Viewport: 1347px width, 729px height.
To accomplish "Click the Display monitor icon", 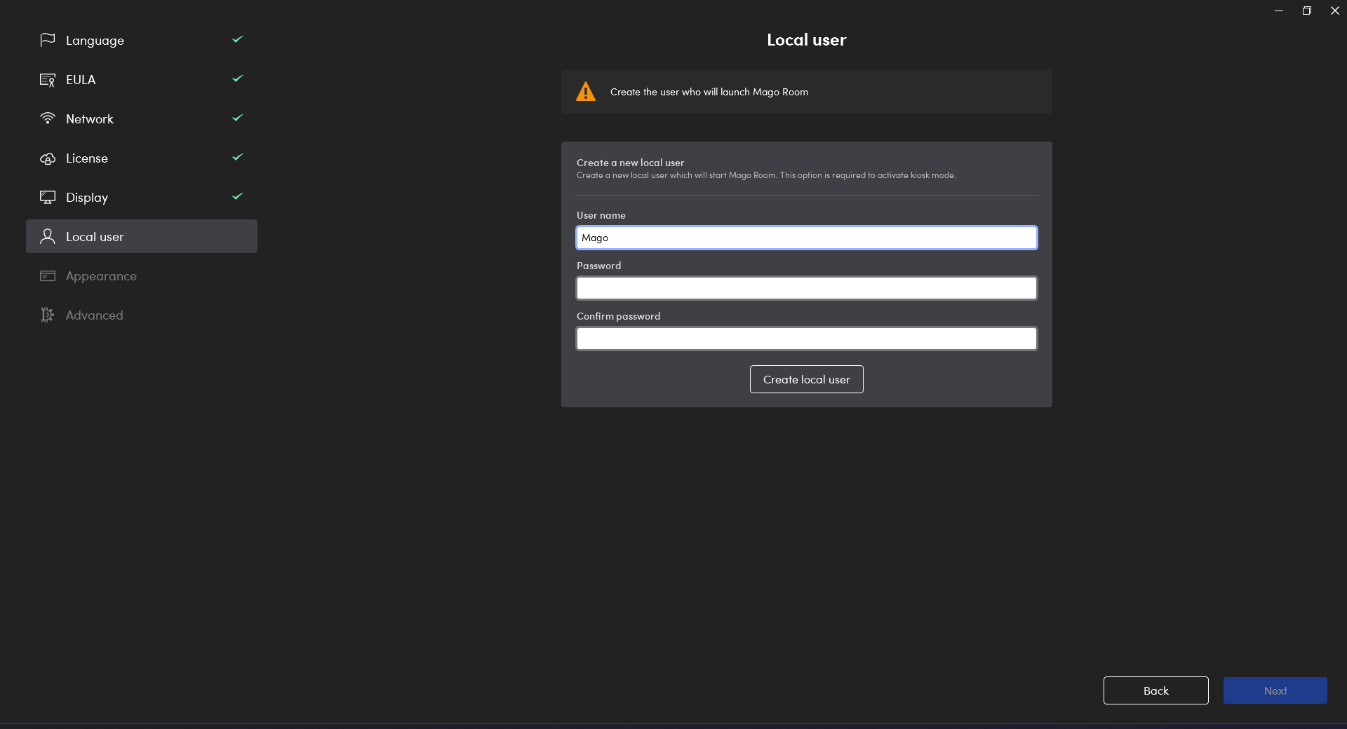I will (47, 197).
